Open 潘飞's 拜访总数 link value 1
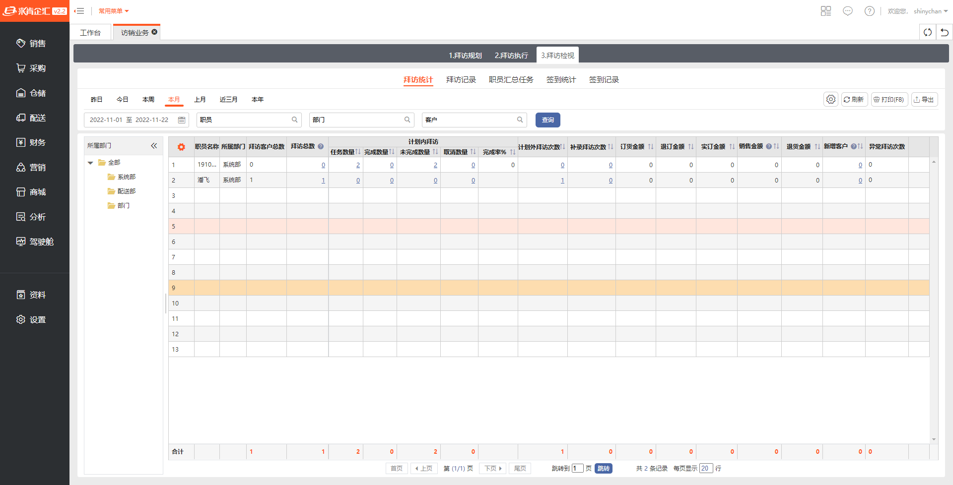The image size is (953, 485). click(x=323, y=181)
